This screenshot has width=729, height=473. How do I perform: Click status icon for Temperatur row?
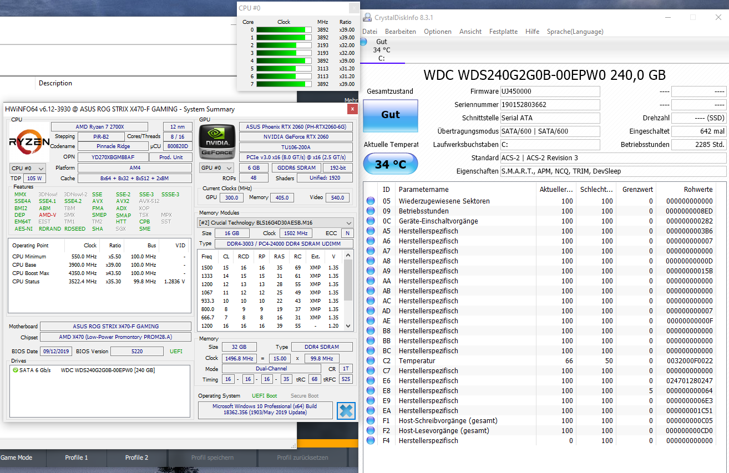[x=371, y=360]
